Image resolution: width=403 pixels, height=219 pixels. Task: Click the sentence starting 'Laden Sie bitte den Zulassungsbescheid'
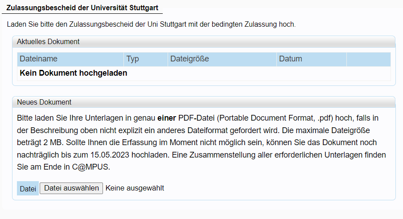pos(151,24)
